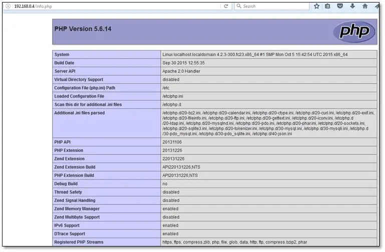The height and width of the screenshot is (252, 385).
Task: Bookmark this page with the star icon
Action: 316,6
